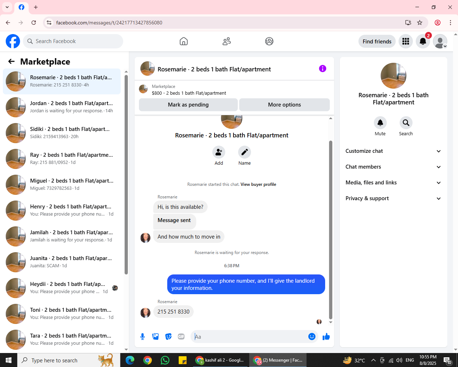Open the View buyer profile link
This screenshot has height=367, width=458.
tap(258, 184)
